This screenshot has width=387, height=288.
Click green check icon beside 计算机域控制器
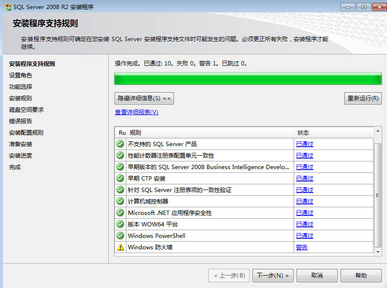coord(120,201)
